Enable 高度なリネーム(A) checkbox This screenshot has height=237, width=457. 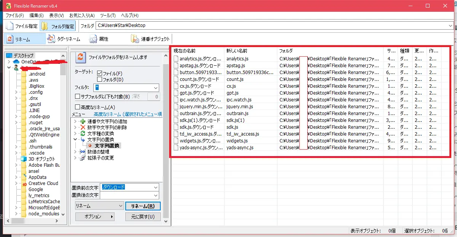coord(78,107)
